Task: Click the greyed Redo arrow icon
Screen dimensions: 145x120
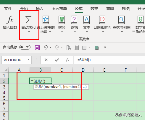Action: pos(57,47)
